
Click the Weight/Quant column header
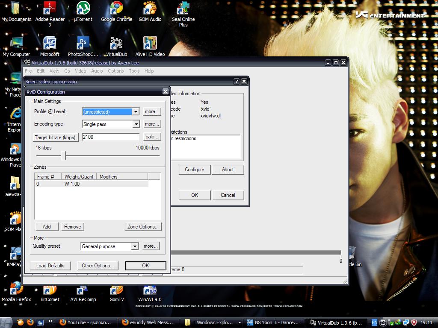pos(79,176)
